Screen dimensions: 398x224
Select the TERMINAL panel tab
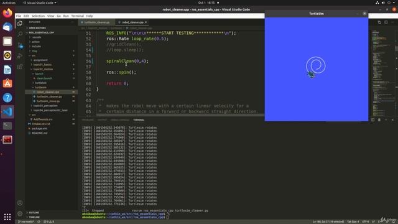click(x=139, y=120)
